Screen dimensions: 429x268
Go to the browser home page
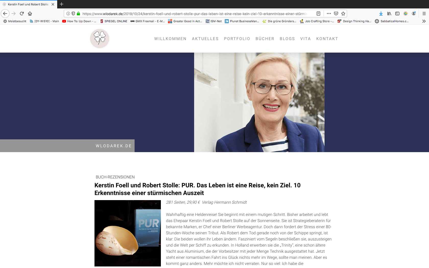pyautogui.click(x=30, y=14)
